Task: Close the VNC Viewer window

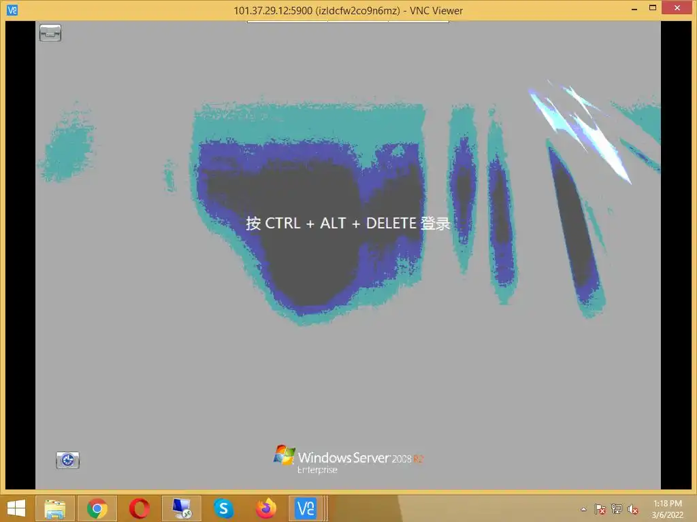Action: click(677, 7)
